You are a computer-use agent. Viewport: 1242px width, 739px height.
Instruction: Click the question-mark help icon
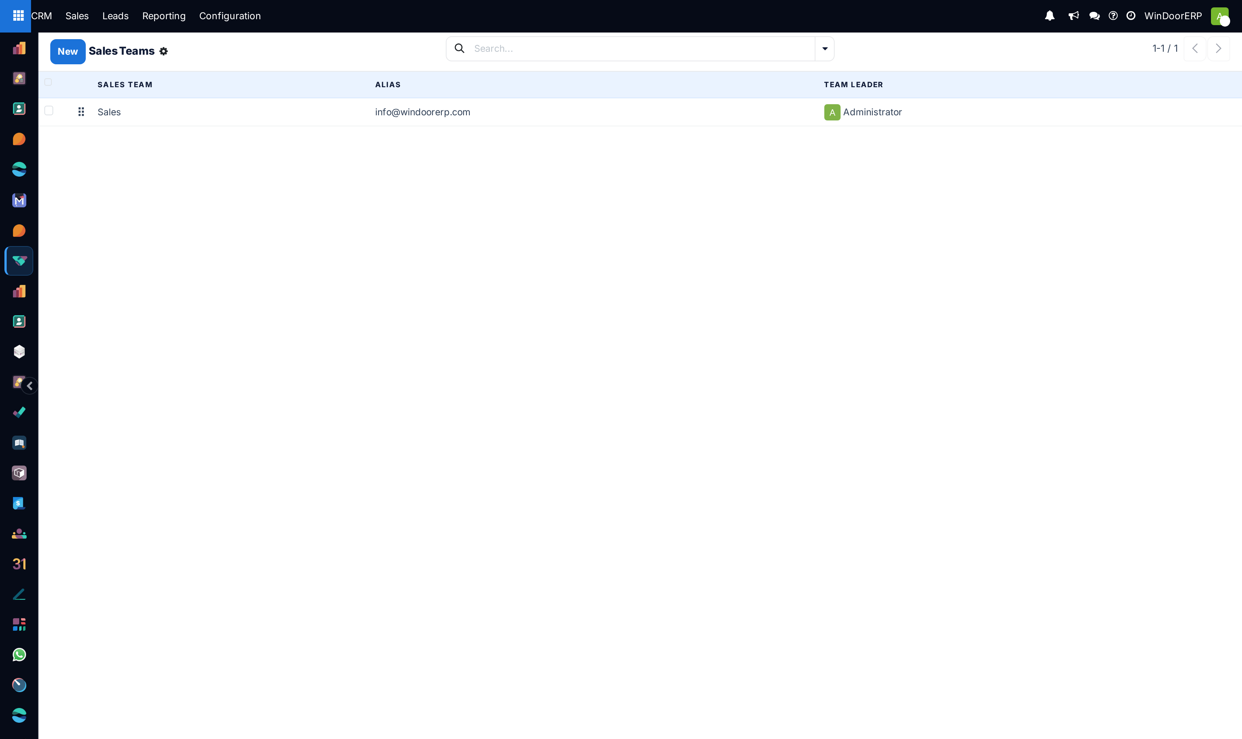tap(1113, 16)
